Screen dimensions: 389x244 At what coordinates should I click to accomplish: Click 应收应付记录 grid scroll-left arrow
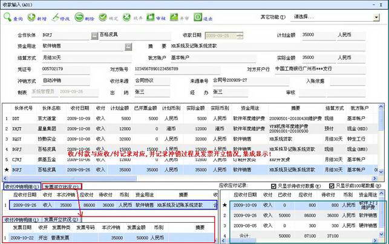(223, 240)
